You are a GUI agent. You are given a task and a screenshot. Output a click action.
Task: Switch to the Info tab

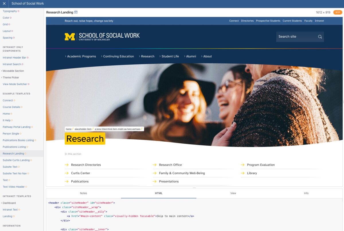306,193
